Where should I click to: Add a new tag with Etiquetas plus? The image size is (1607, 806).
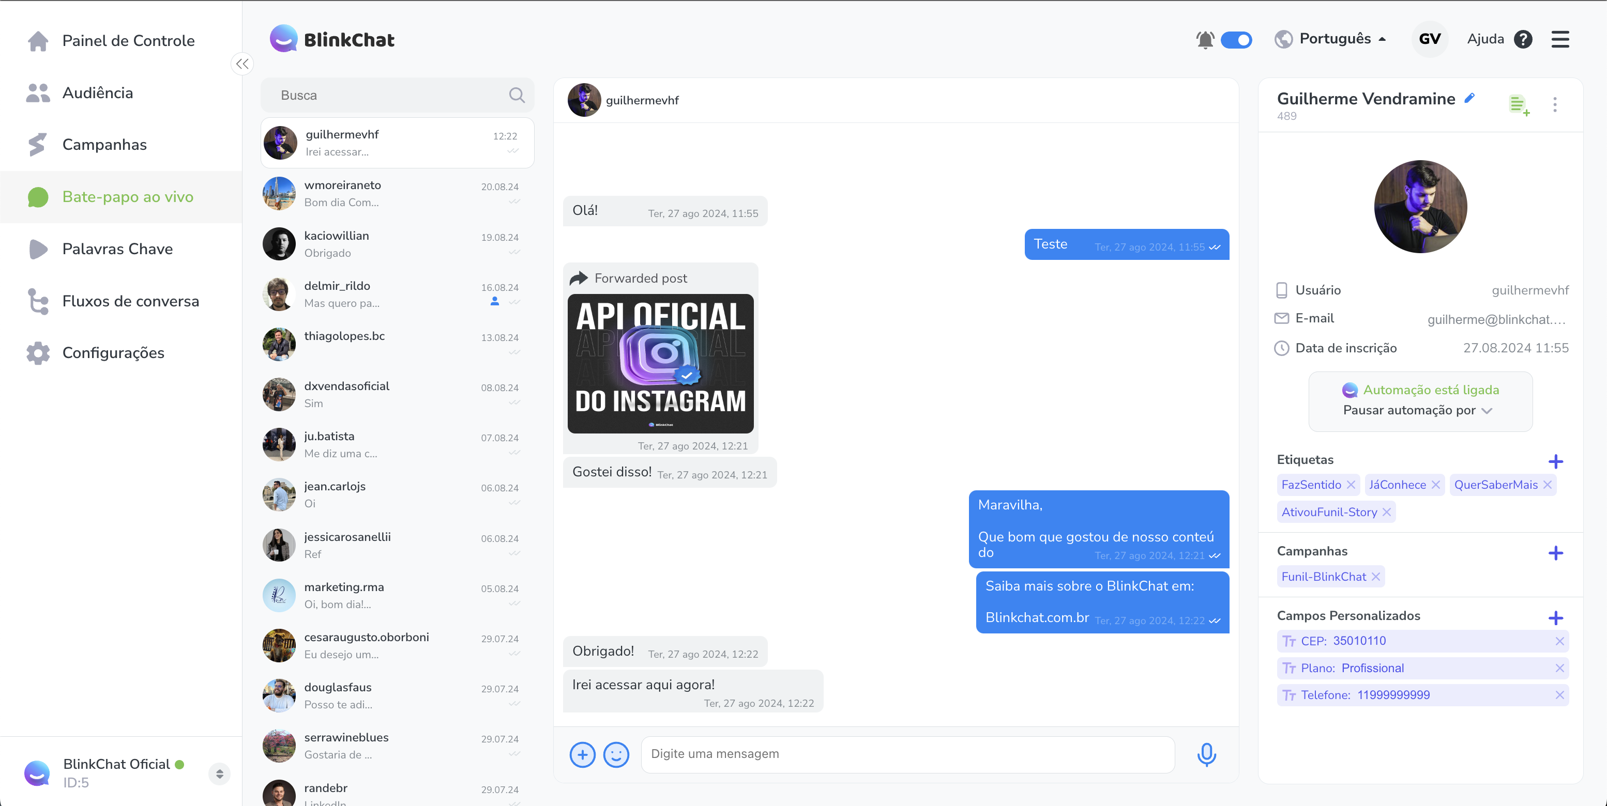click(1556, 461)
